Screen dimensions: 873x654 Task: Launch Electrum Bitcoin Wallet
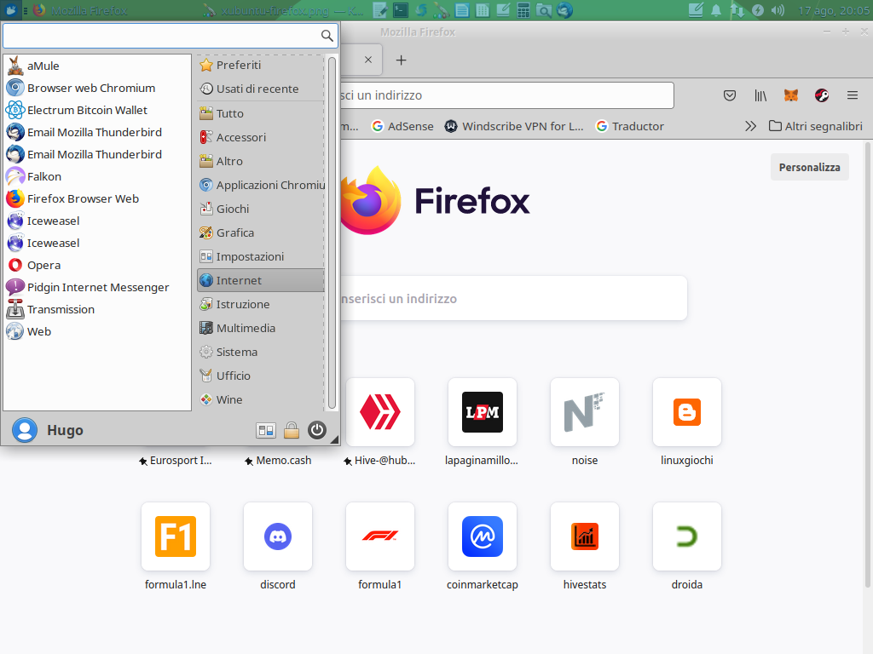tap(97, 110)
